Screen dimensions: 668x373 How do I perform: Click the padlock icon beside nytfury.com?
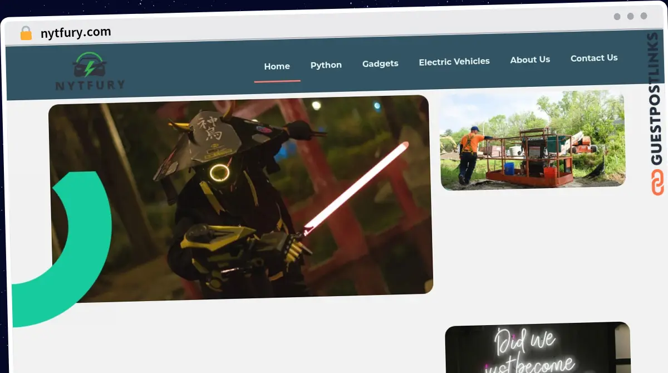26,33
